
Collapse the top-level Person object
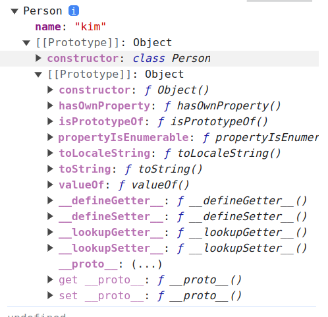tap(14, 11)
